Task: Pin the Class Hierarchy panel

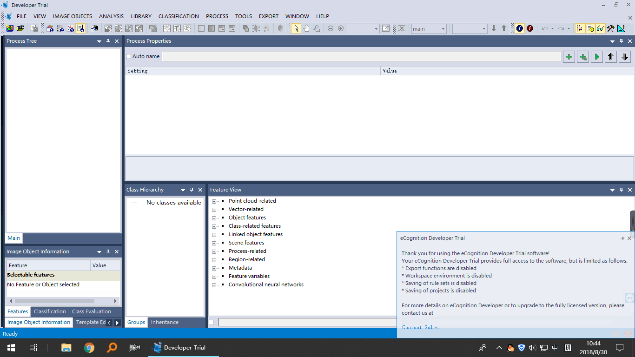Action: coord(192,190)
